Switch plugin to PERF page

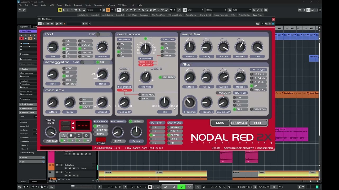pos(258,123)
